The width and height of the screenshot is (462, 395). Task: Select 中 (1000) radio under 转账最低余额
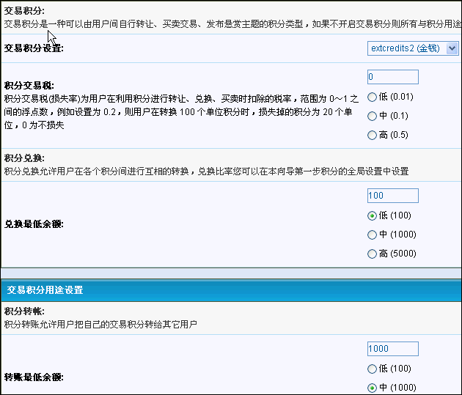click(x=373, y=388)
